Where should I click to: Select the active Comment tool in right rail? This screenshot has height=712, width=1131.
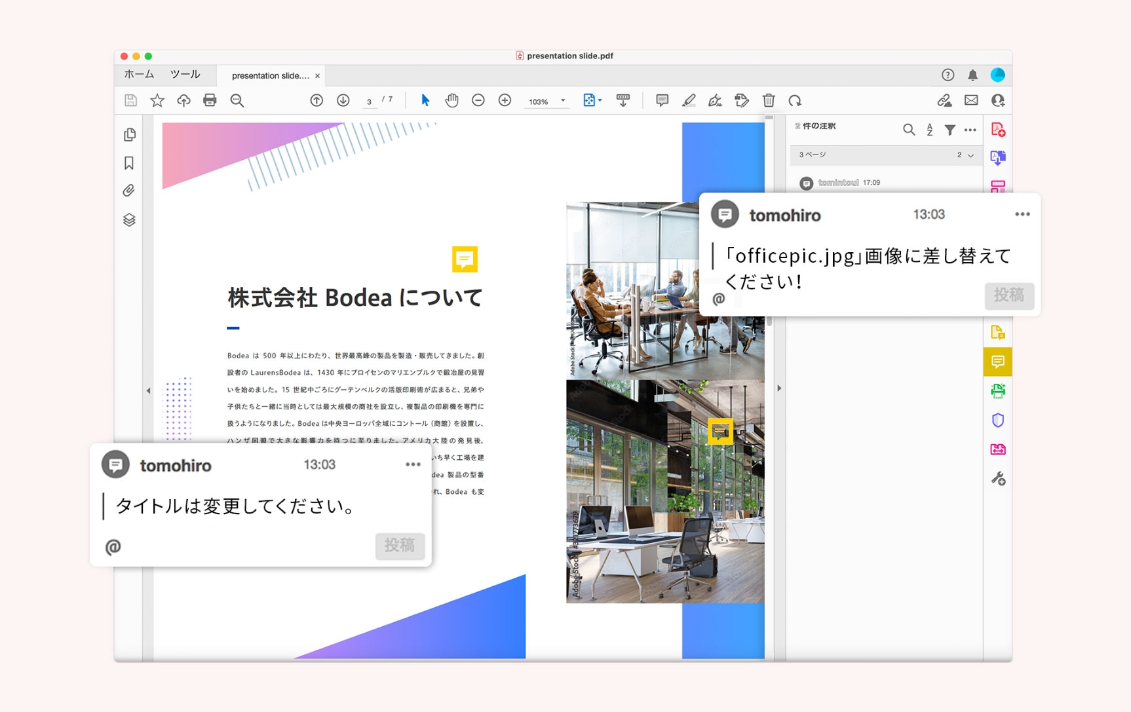(x=998, y=362)
